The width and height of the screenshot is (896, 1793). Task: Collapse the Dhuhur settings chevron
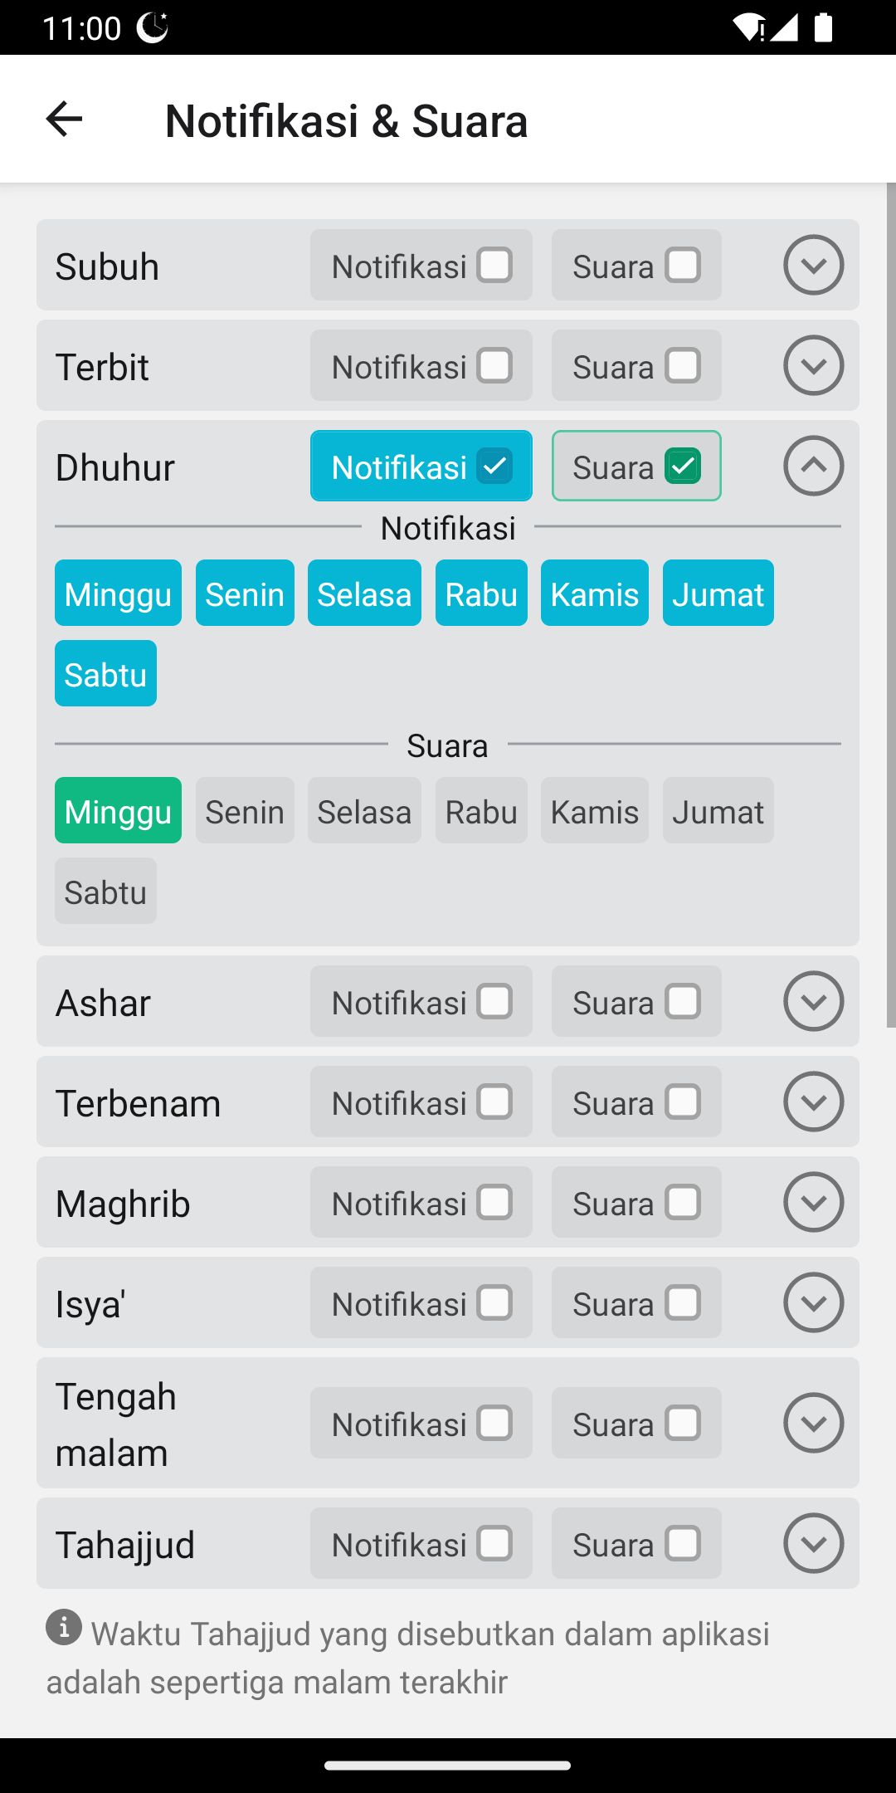coord(813,466)
